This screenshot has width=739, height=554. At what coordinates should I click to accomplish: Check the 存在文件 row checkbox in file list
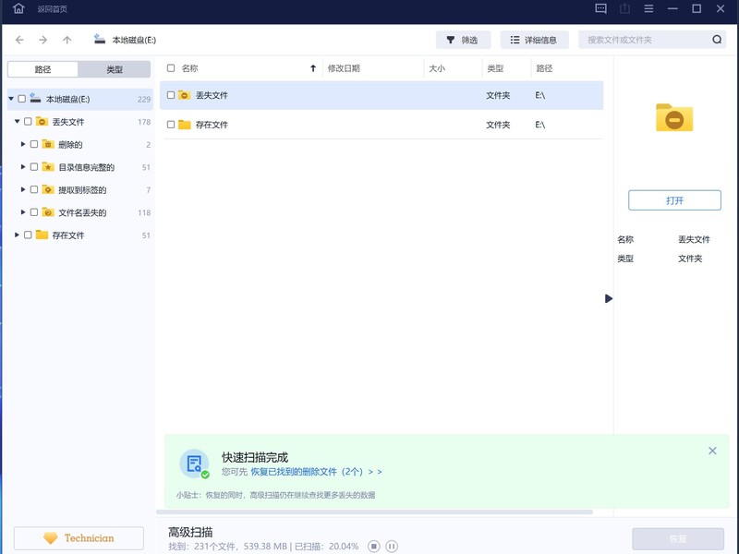pyautogui.click(x=171, y=125)
